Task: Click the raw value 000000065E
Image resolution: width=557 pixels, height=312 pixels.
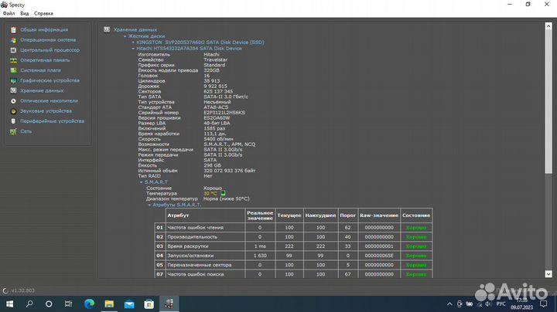Action: pyautogui.click(x=379, y=256)
